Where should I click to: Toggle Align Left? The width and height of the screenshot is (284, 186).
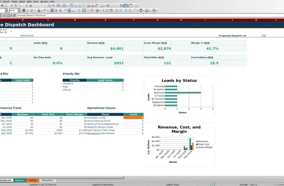pos(52,11)
